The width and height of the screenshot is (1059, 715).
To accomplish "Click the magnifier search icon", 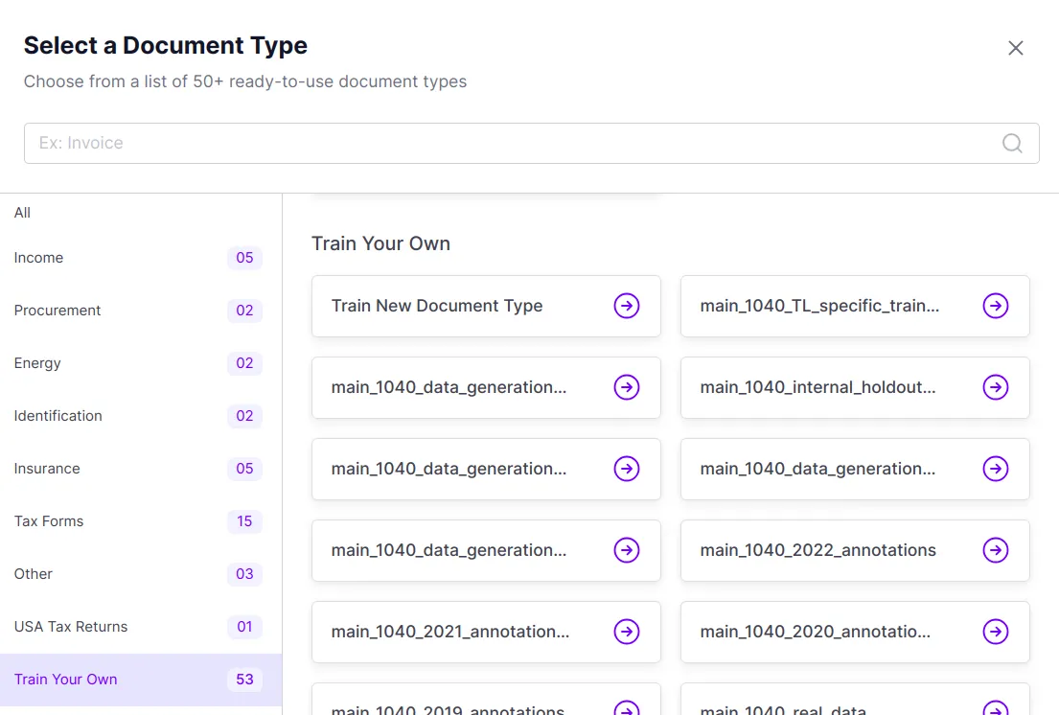I will [1012, 143].
